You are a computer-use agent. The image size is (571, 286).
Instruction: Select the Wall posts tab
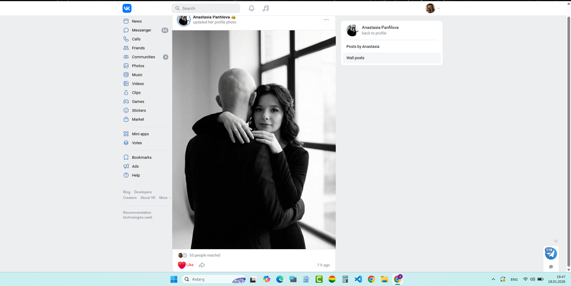391,58
